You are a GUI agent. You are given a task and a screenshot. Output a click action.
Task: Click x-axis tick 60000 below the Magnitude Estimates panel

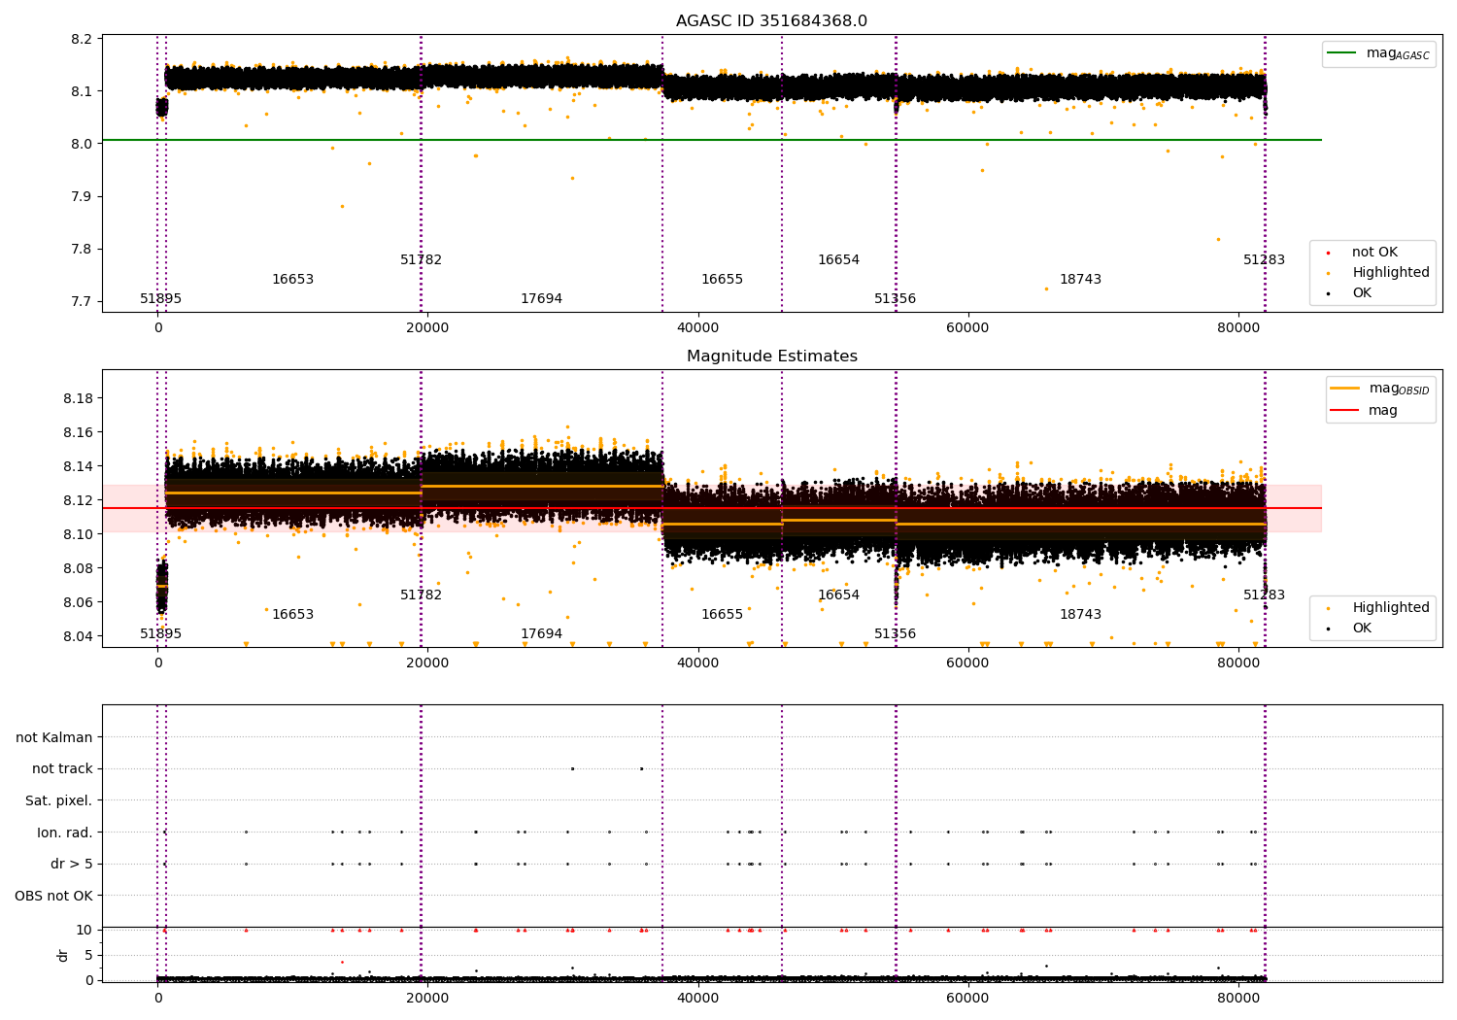(967, 663)
